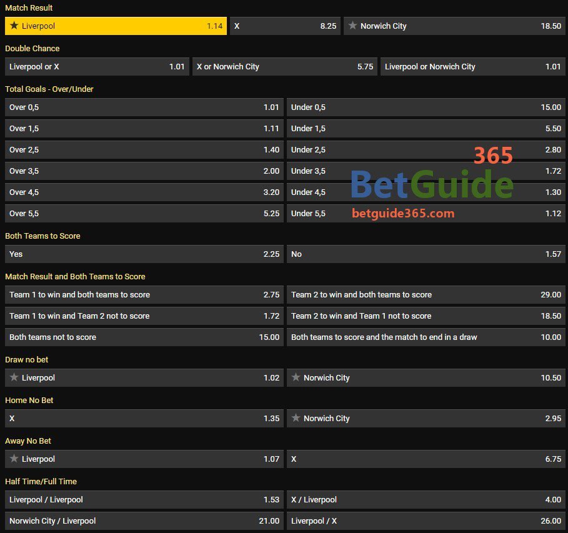Bet Draw no bet Norwich City at 10.50
Screen dimensions: 568x533
coord(426,378)
